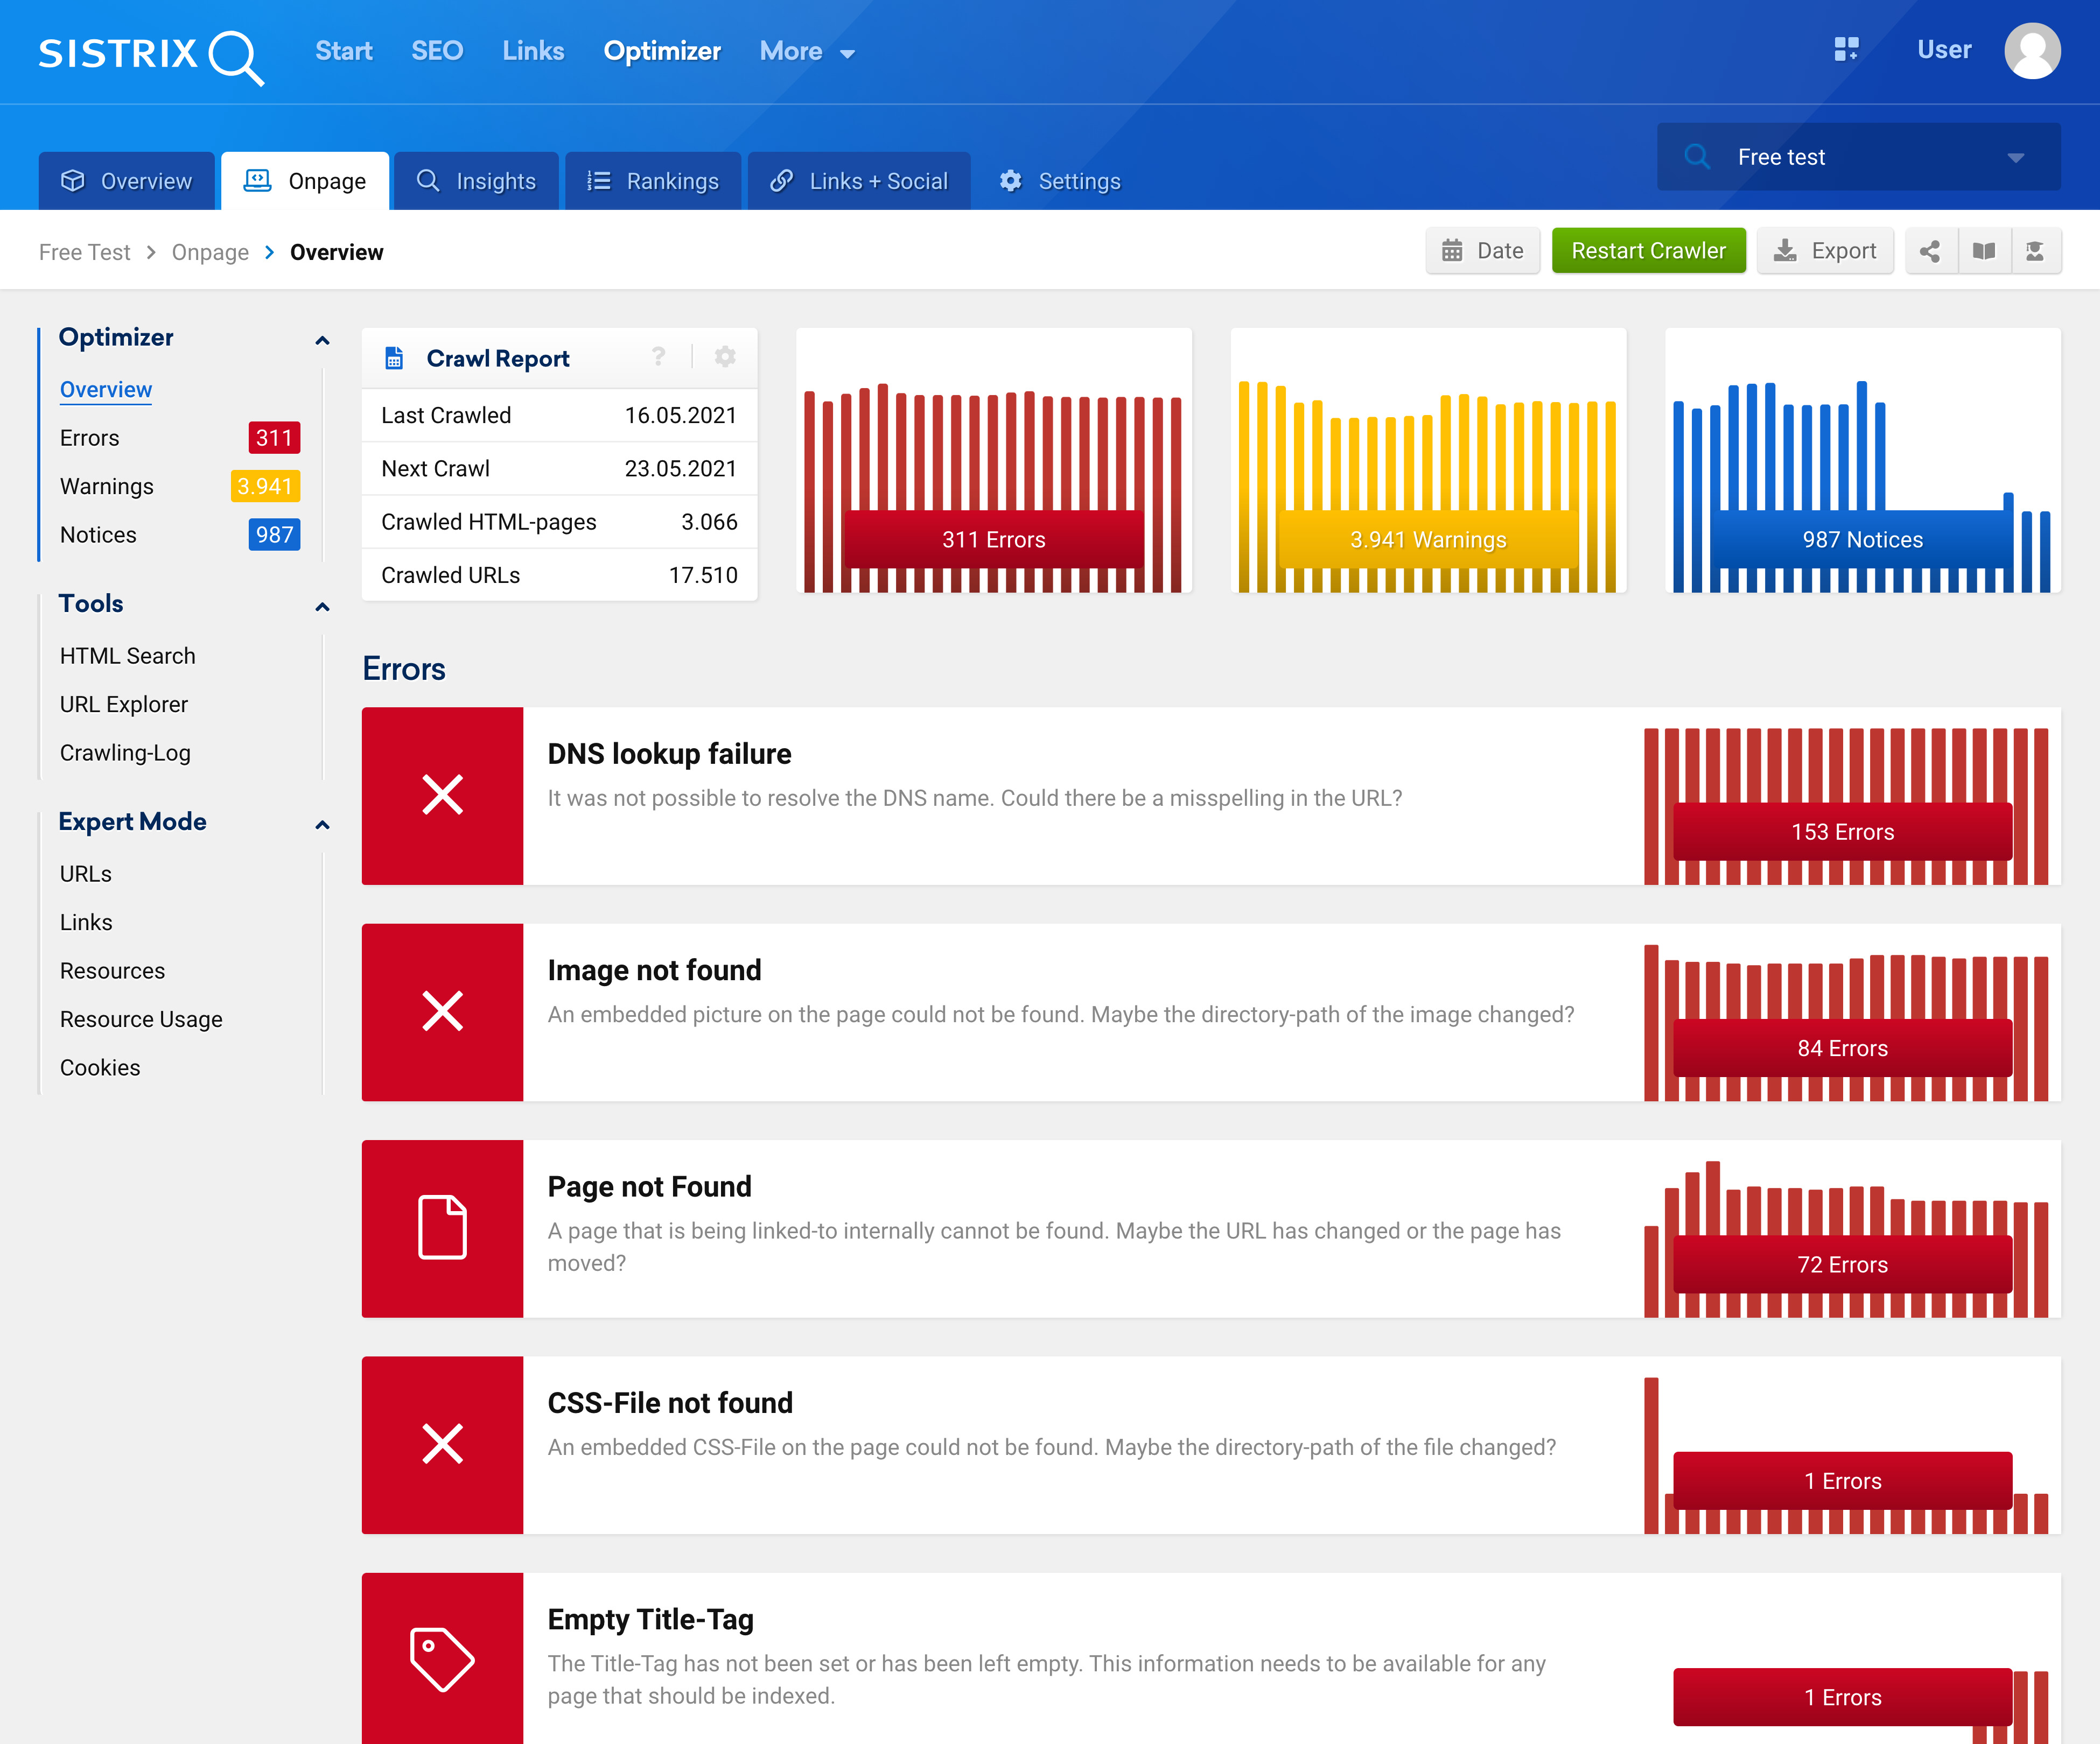Screen dimensions: 2100x1744
Task: Open Expert Mode Links entry
Action: (x=86, y=923)
